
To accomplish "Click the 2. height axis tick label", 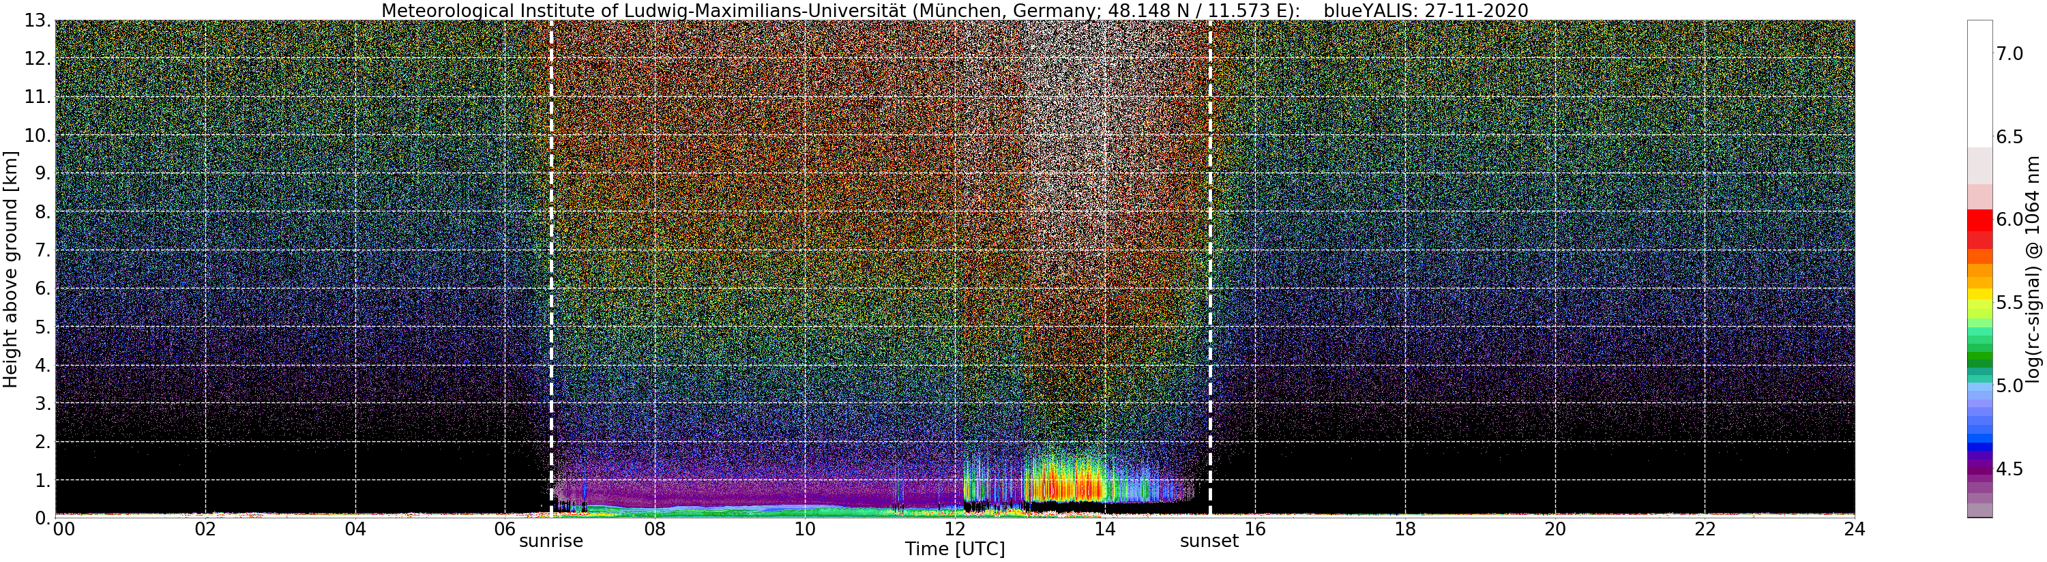I will click(43, 441).
